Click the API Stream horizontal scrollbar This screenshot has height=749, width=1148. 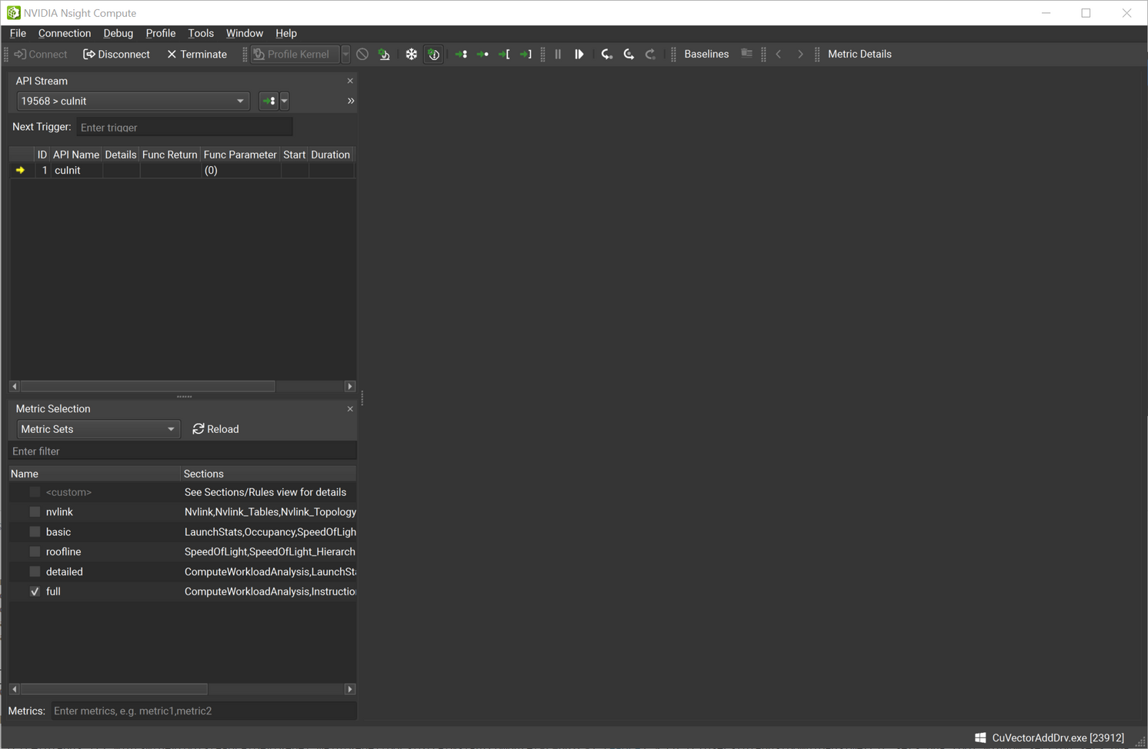point(148,386)
